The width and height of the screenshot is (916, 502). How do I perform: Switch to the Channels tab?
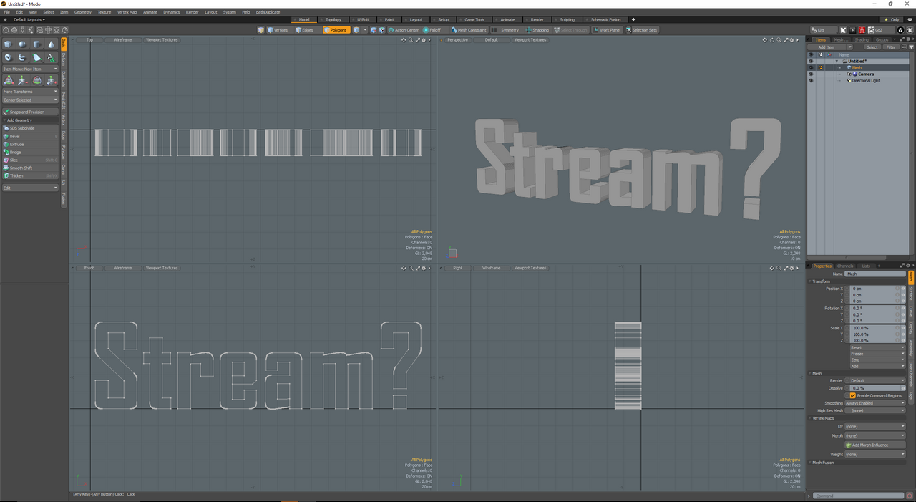click(x=845, y=266)
